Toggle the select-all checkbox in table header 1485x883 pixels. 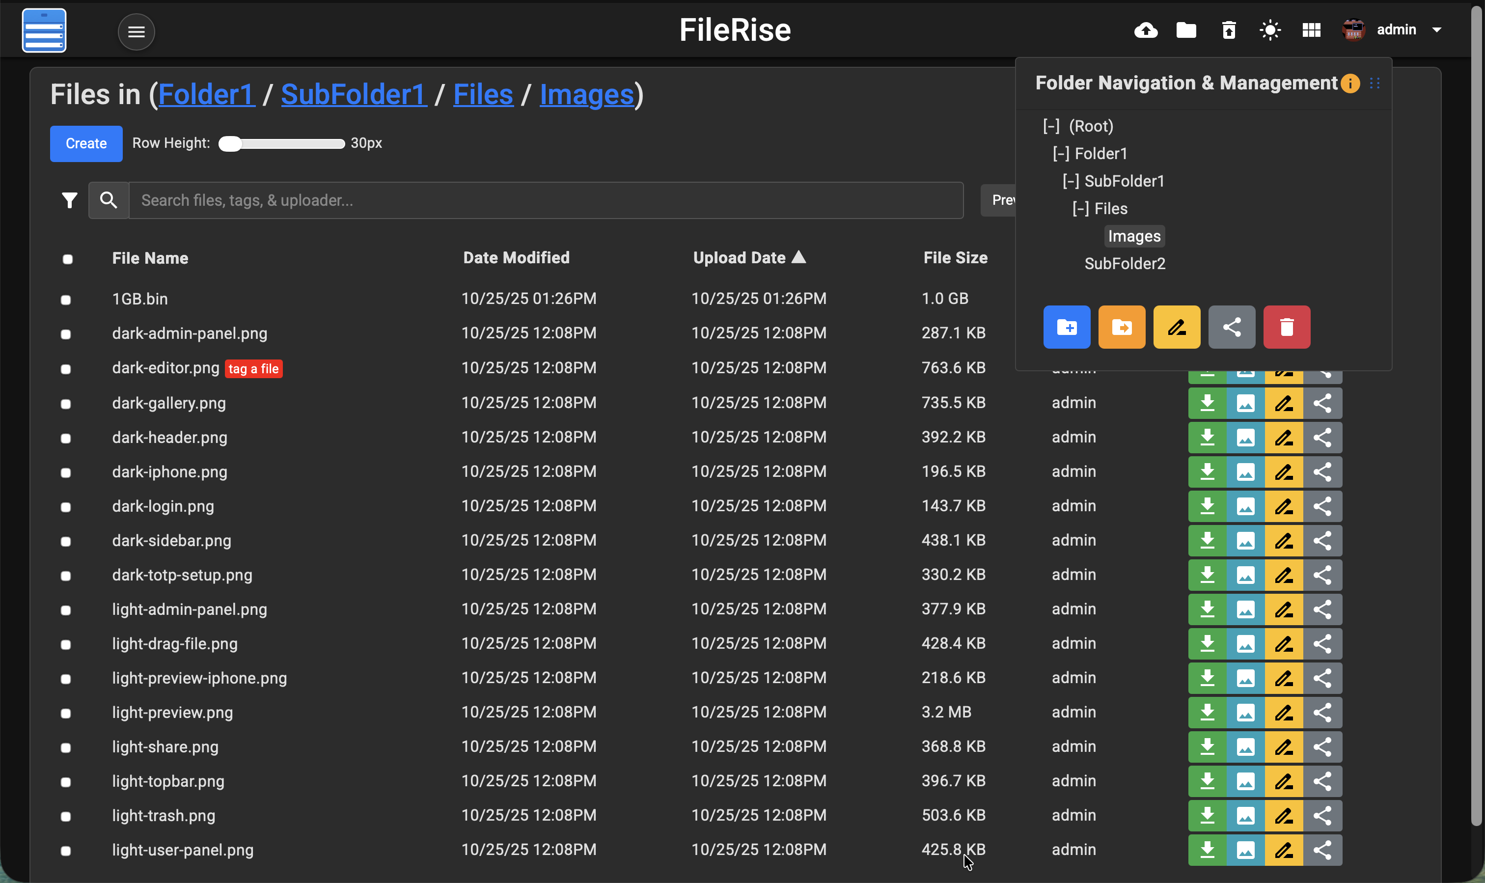click(68, 259)
